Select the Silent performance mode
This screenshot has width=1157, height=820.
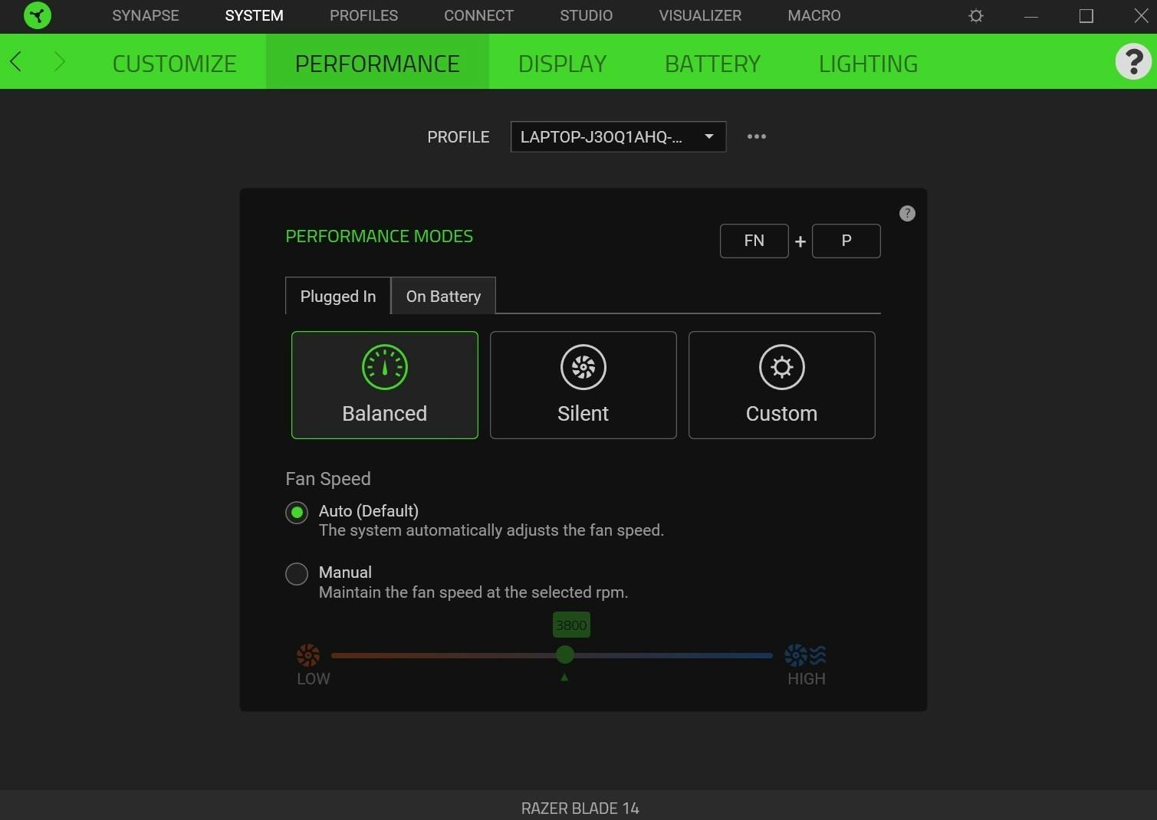[x=583, y=385]
